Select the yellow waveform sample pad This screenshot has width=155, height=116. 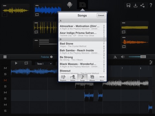15,10
